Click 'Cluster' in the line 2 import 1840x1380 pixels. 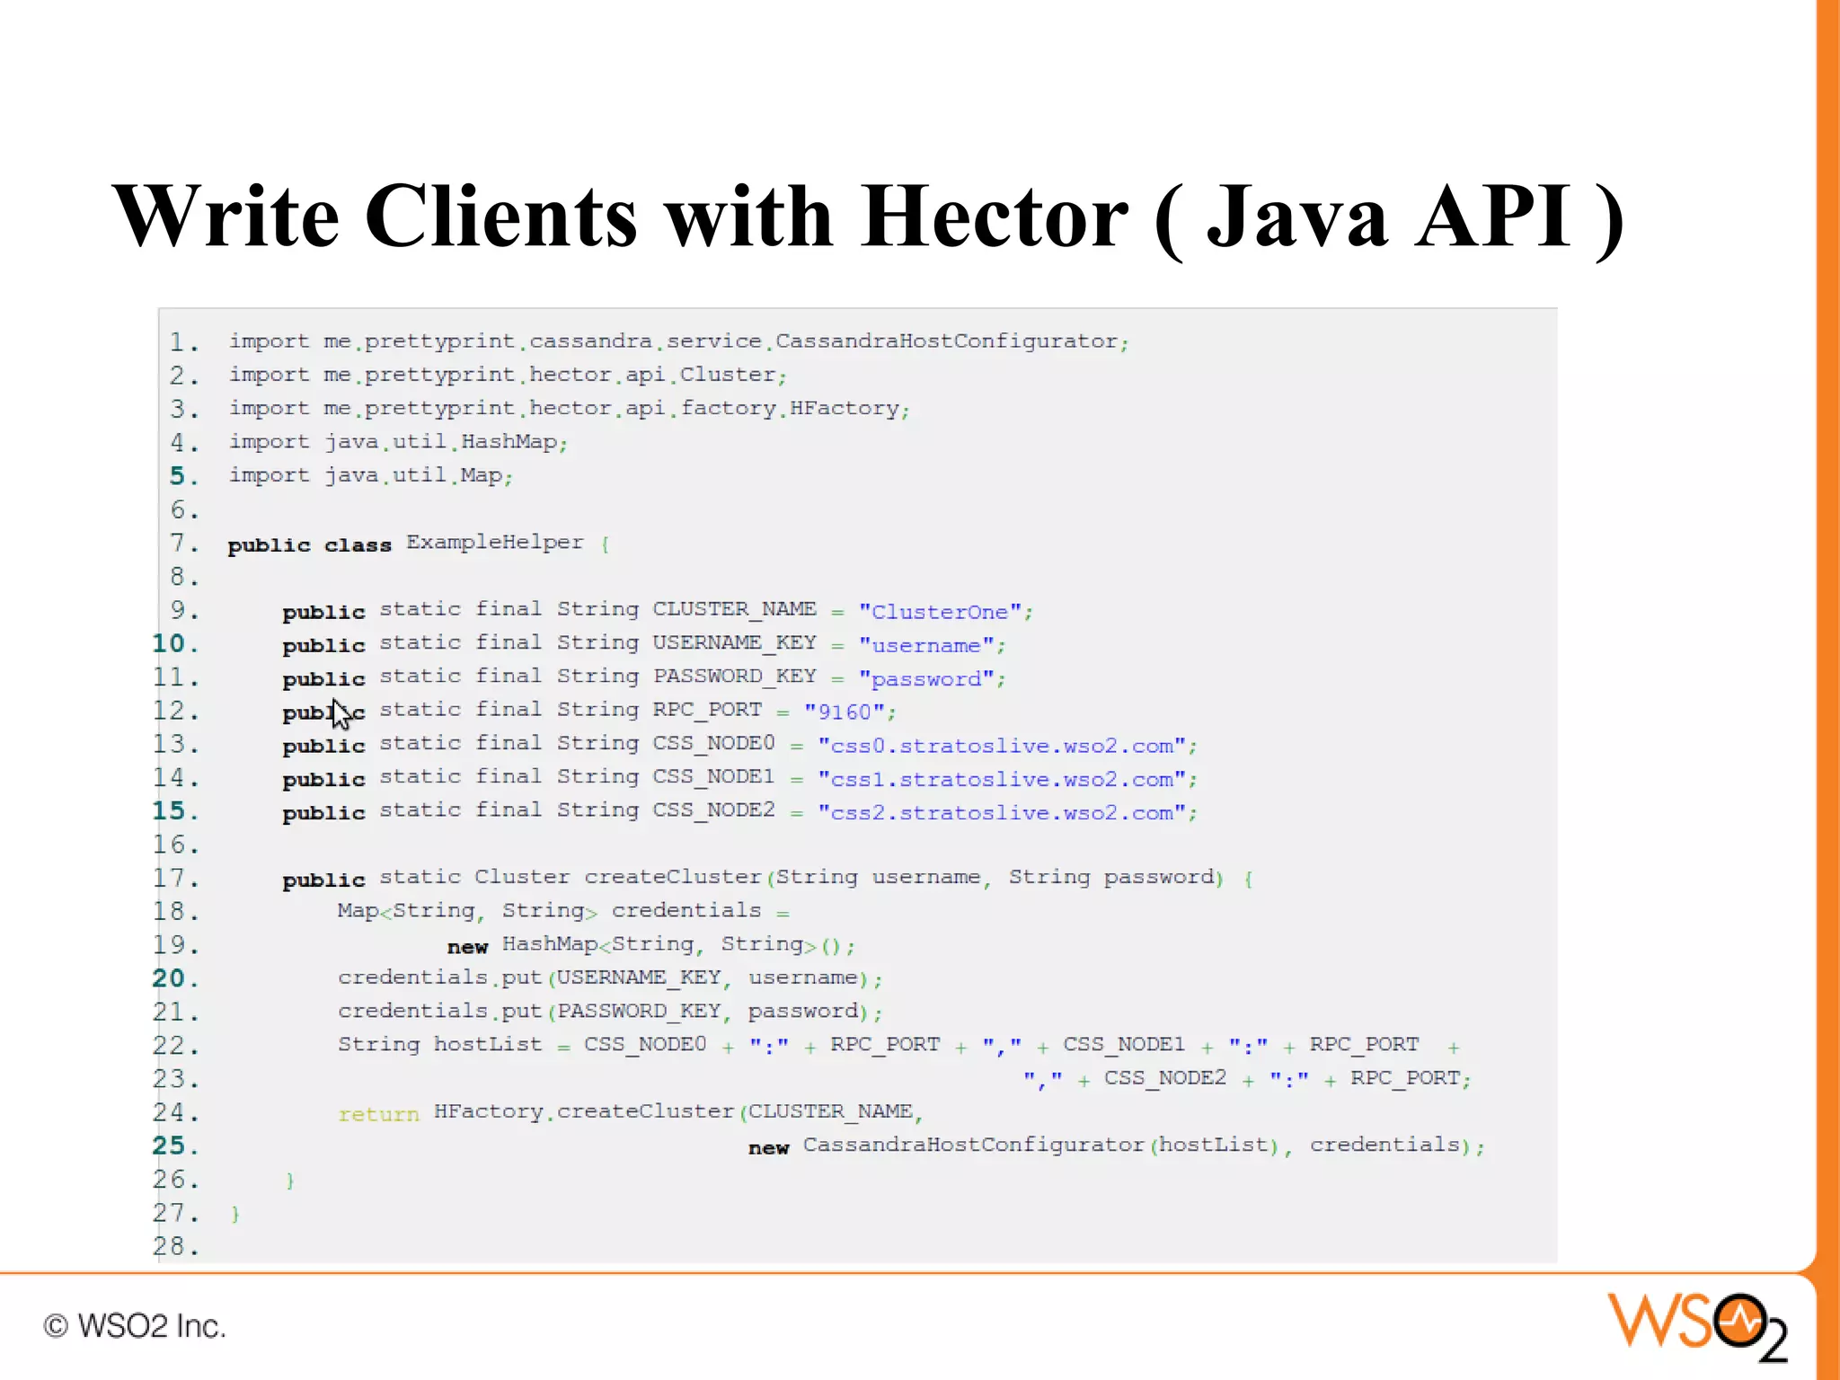(728, 375)
